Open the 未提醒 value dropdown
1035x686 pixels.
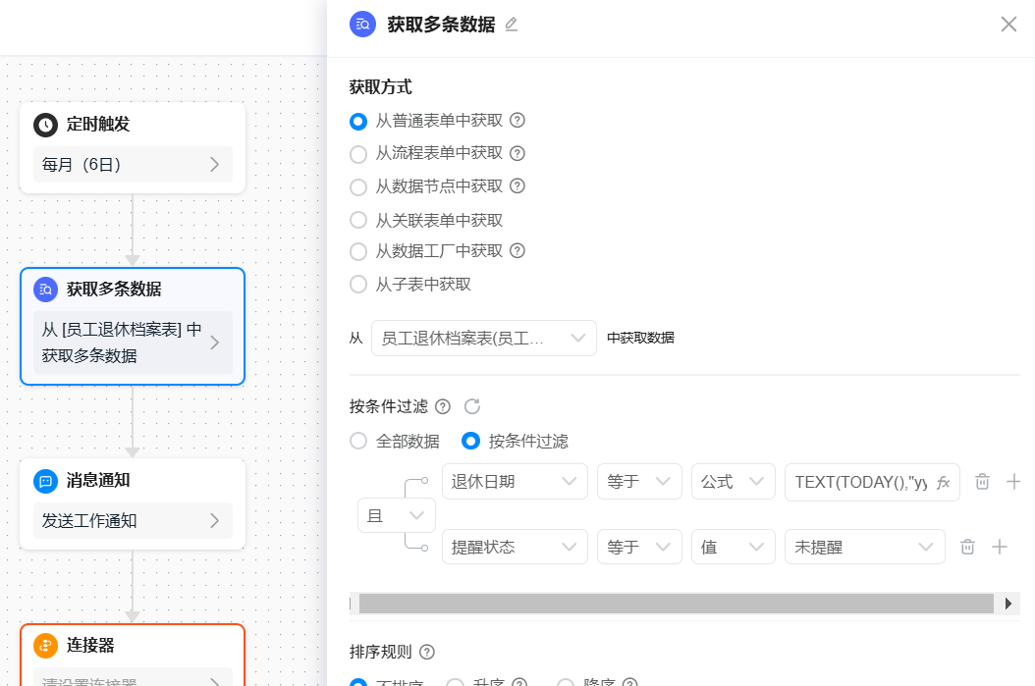point(865,547)
